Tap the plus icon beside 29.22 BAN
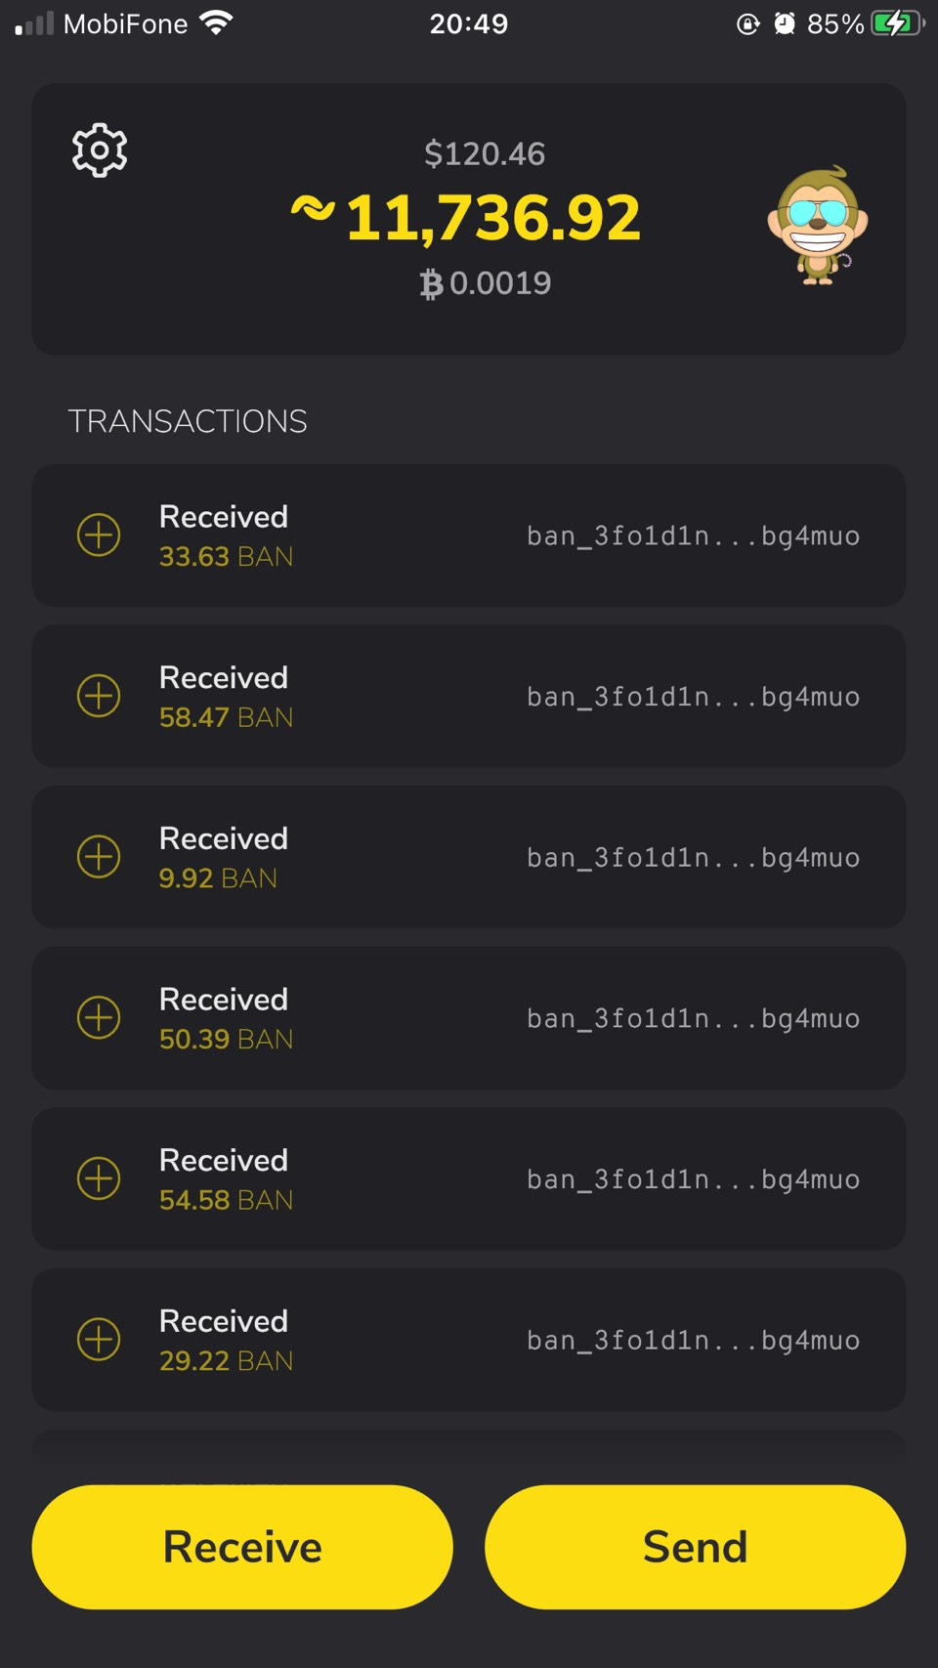This screenshot has height=1668, width=938. pos(99,1339)
